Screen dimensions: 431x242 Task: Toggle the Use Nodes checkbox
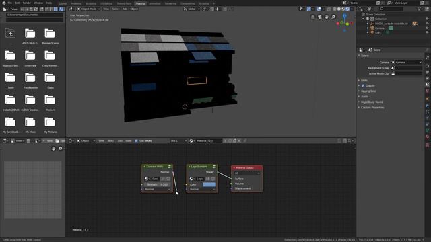136,140
